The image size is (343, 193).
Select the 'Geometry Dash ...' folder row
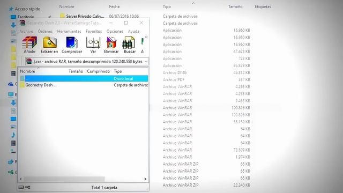point(84,85)
